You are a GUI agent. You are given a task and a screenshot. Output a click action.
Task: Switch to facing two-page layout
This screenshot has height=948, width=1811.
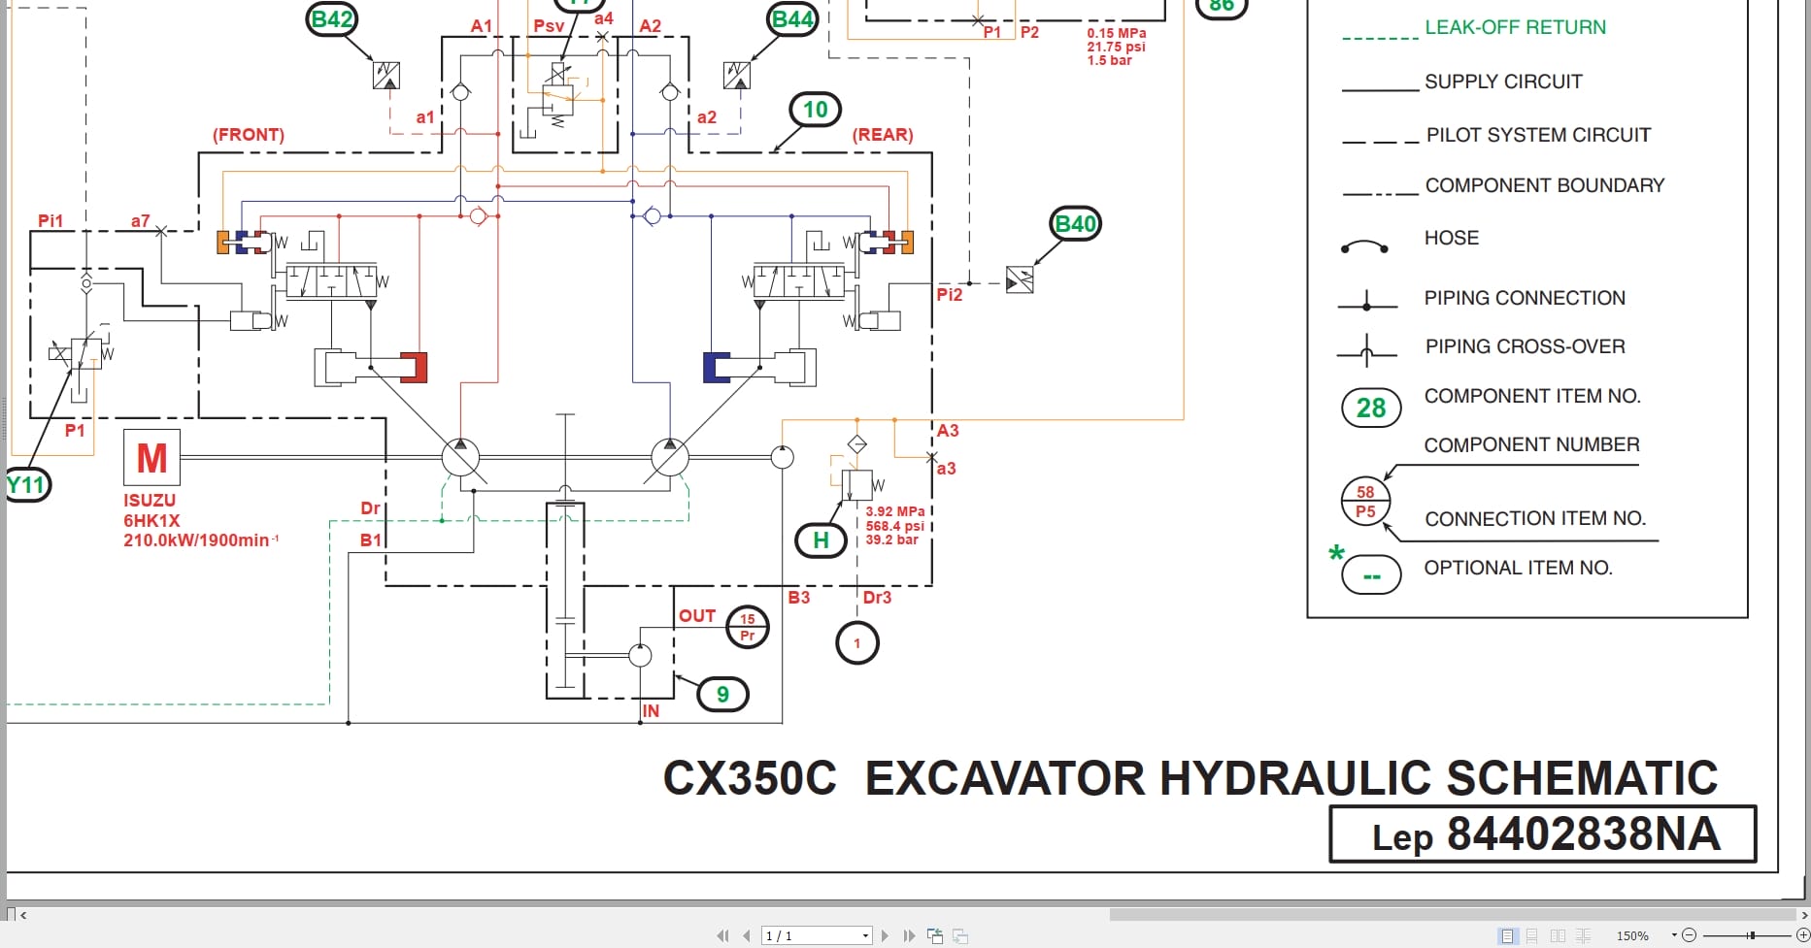(1559, 934)
